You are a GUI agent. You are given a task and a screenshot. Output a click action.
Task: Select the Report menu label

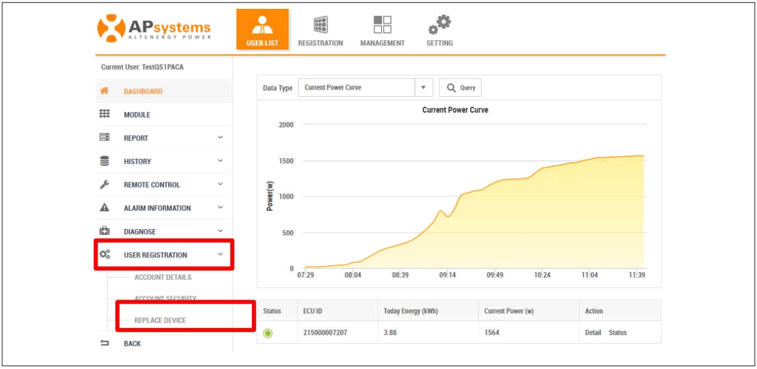point(136,138)
